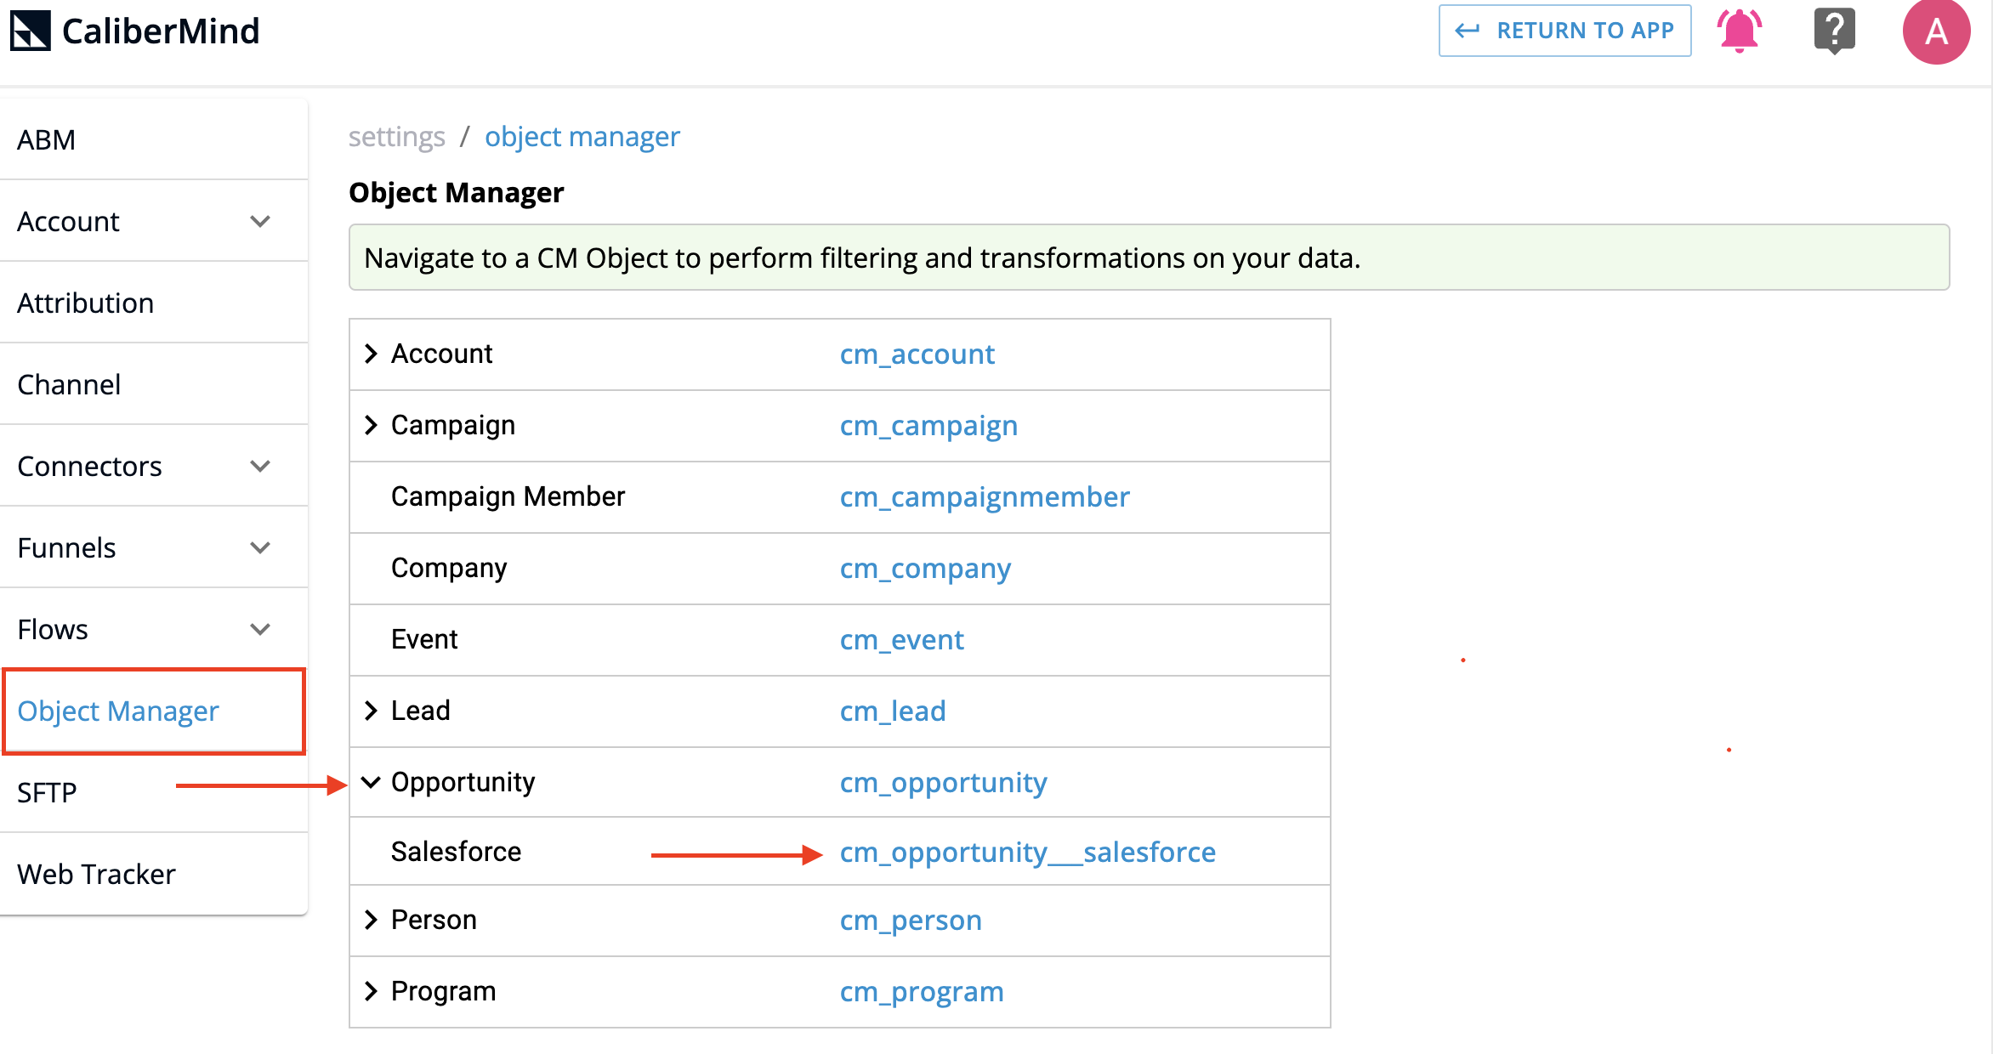Open the cm_opportunity__salesforce link
This screenshot has height=1054, width=1993.
1028,853
